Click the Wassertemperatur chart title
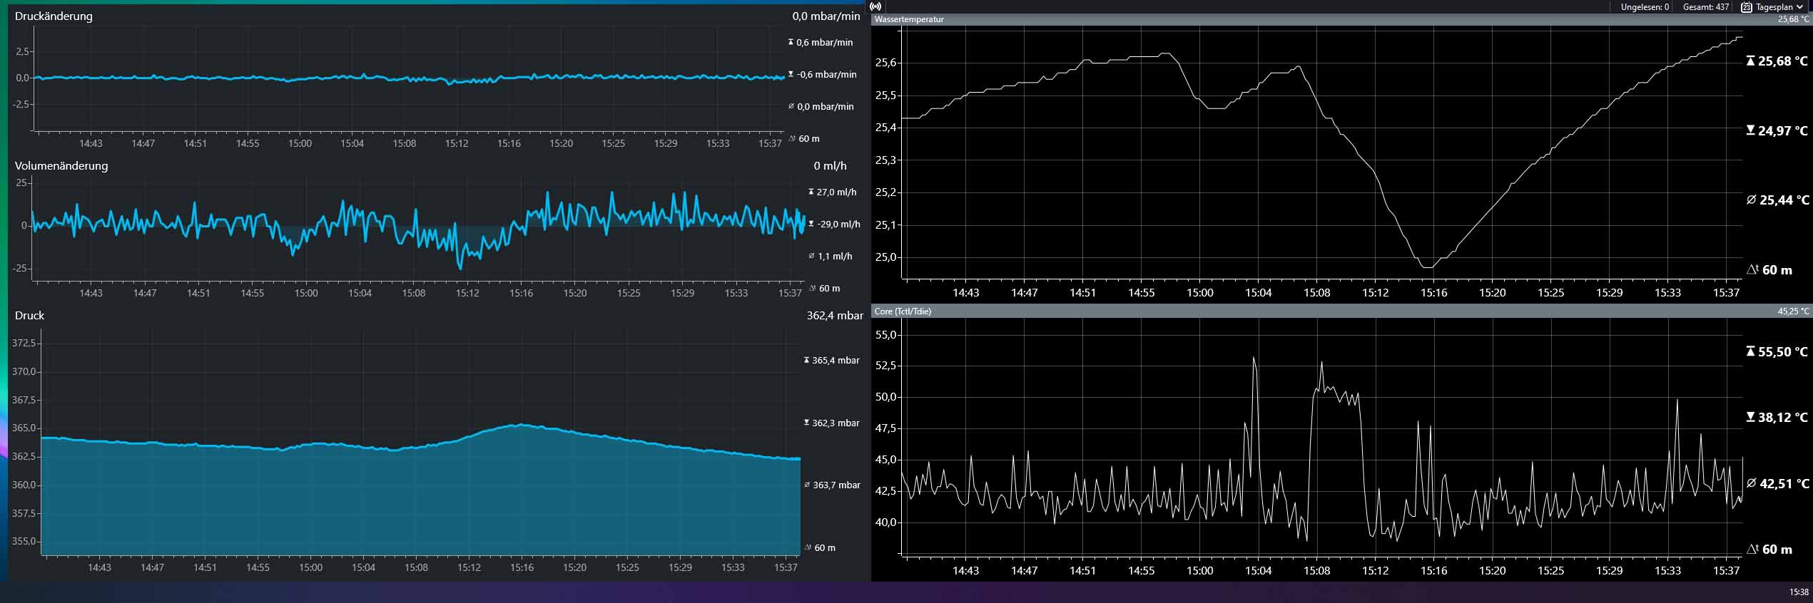Image resolution: width=1813 pixels, height=603 pixels. 909,19
